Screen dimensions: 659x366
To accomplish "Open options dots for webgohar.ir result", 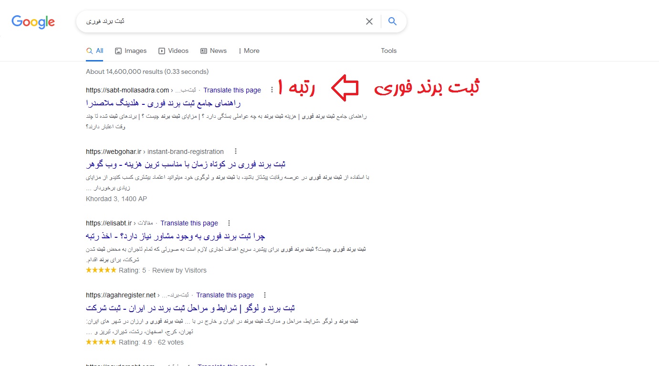I will [x=235, y=152].
